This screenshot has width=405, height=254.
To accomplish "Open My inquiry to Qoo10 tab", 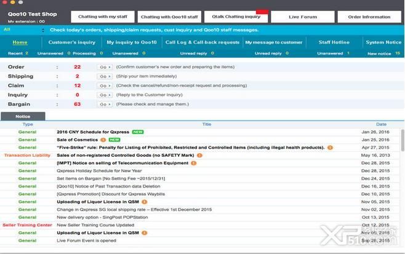I will [x=132, y=42].
